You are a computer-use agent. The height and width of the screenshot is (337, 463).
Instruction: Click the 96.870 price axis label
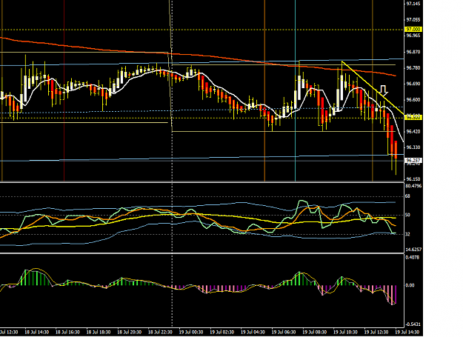coord(413,52)
